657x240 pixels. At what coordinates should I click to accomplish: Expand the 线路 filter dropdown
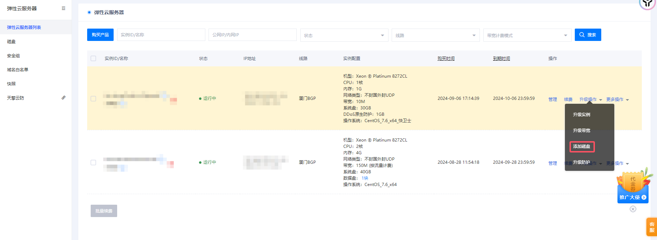click(x=435, y=35)
